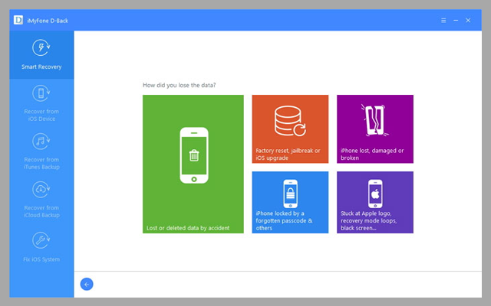Select "iPhone lost, damaged or broken" caption
Image resolution: width=491 pixels, height=306 pixels.
(x=371, y=154)
